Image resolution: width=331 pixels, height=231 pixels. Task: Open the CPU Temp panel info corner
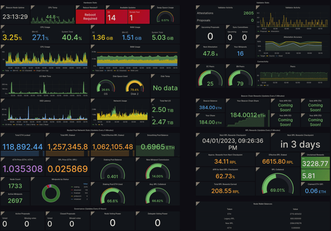[33, 7]
